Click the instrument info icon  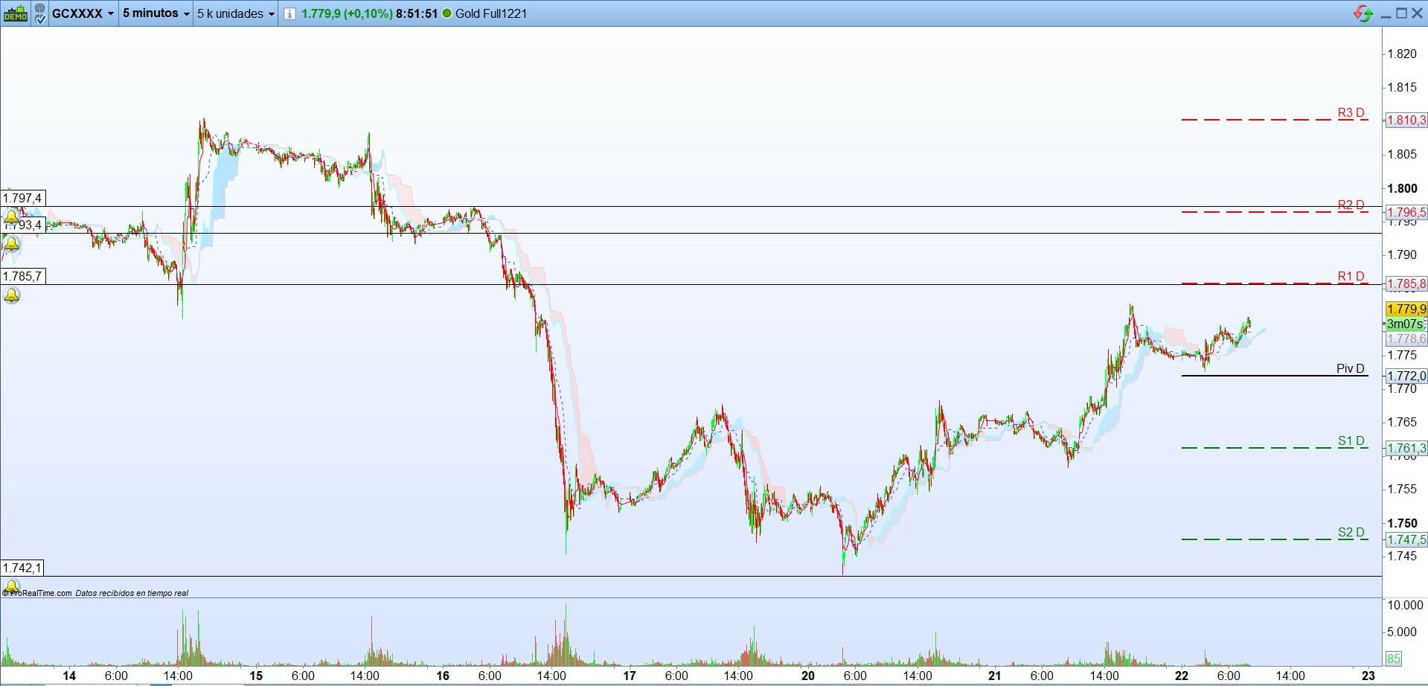(289, 13)
